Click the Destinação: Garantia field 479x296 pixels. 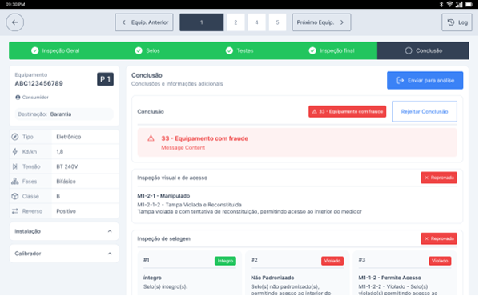tap(64, 114)
